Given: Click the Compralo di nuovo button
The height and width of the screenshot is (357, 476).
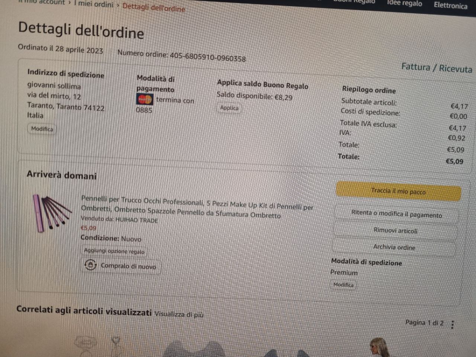Looking at the screenshot, I should [121, 266].
